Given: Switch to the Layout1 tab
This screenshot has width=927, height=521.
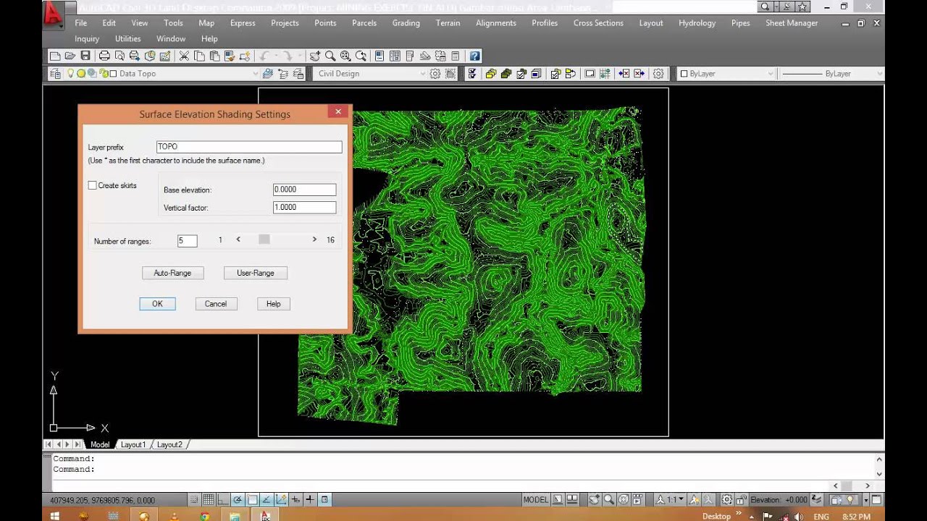Looking at the screenshot, I should (x=133, y=444).
